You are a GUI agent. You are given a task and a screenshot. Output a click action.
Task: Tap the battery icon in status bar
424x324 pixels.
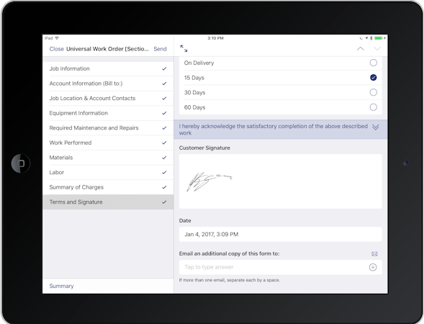point(379,38)
